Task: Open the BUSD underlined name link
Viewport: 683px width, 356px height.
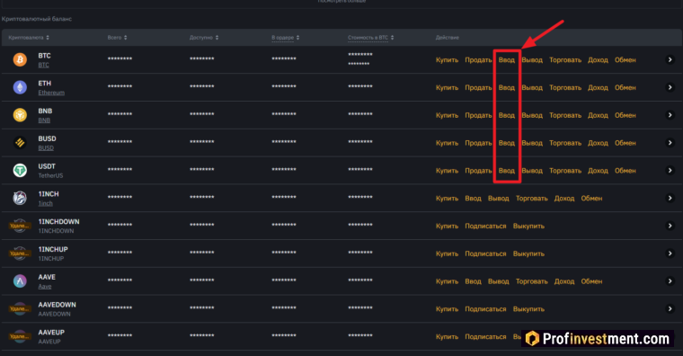Action: point(46,148)
